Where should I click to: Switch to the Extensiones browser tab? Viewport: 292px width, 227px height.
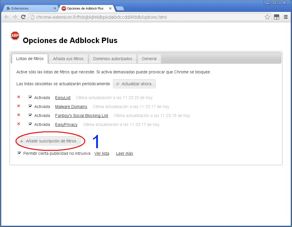click(30, 8)
